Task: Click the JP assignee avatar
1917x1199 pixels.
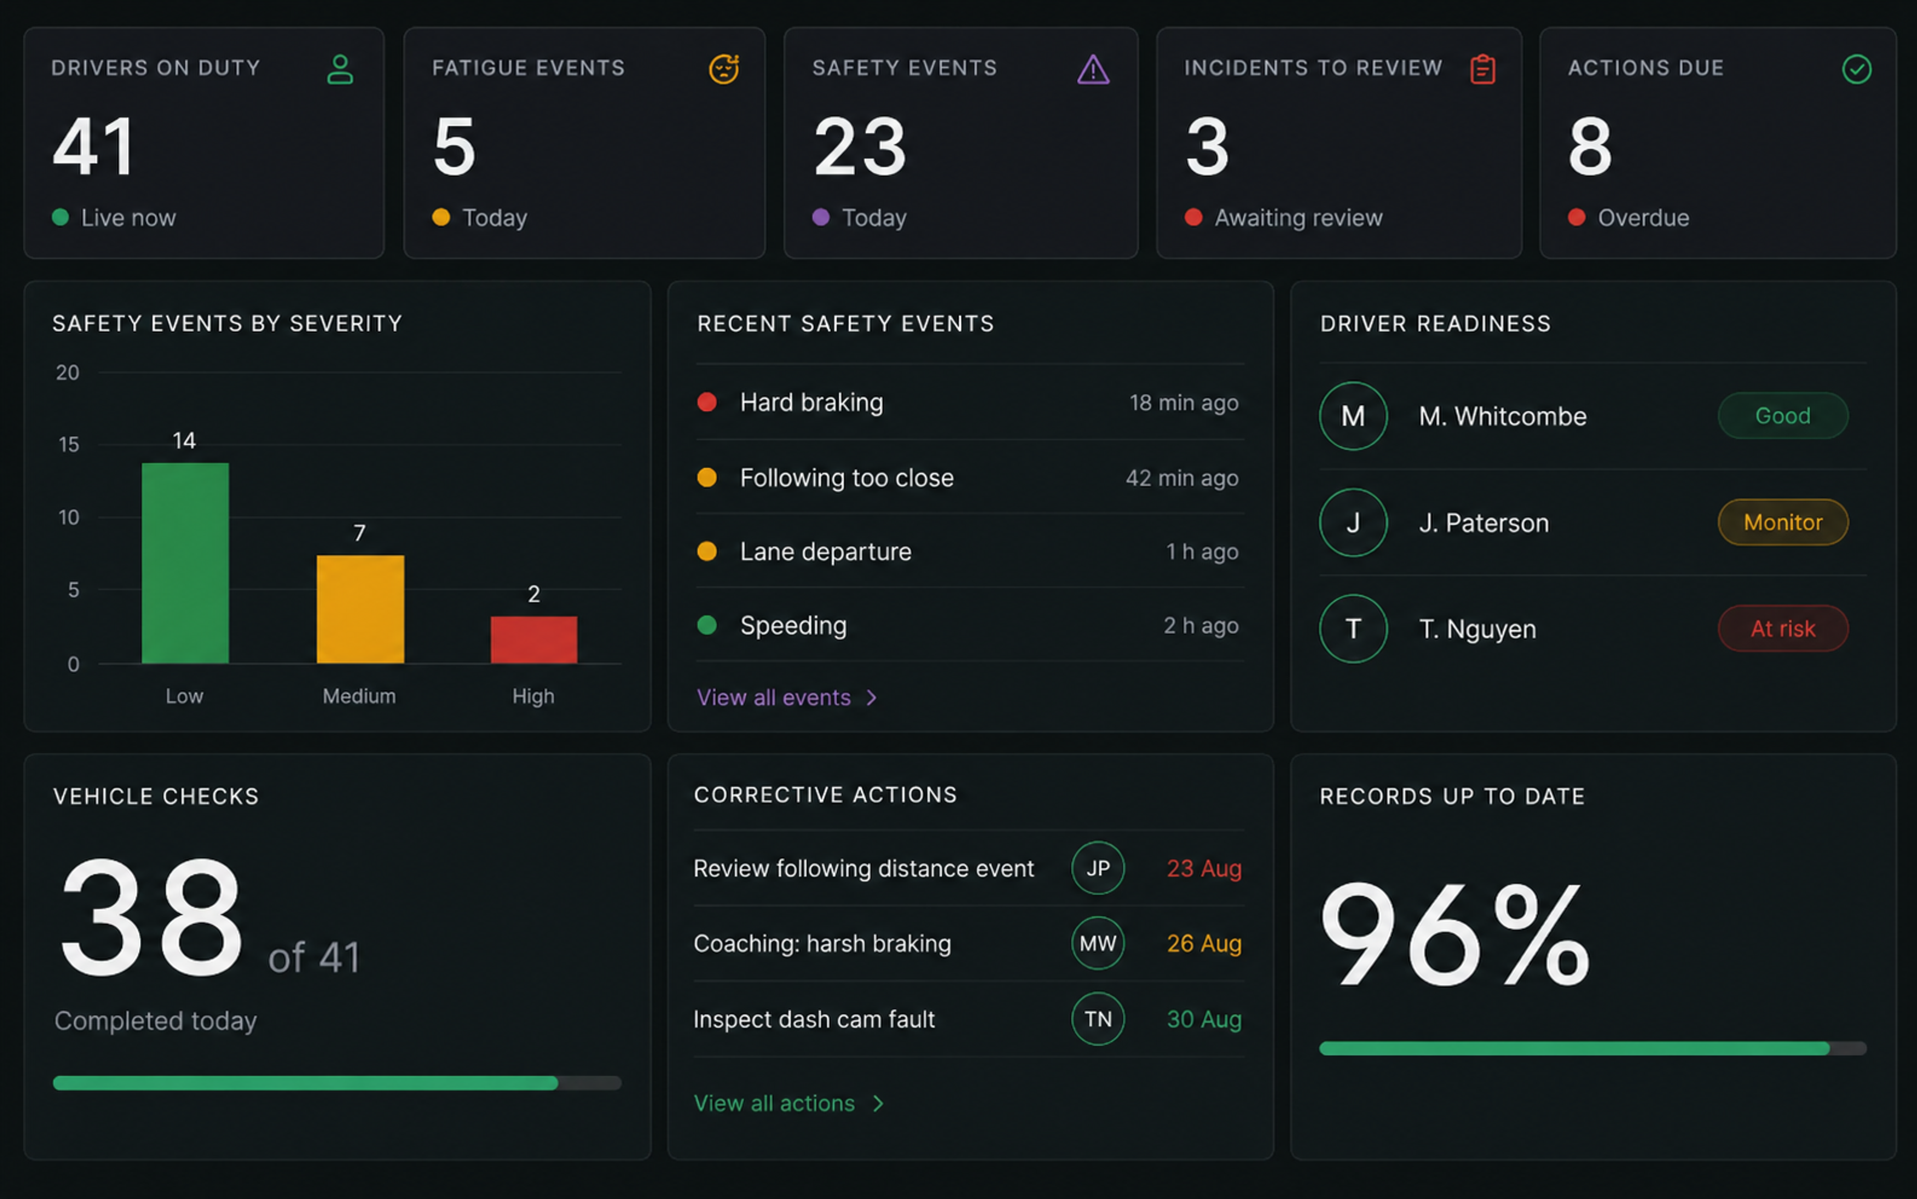Action: coord(1098,868)
